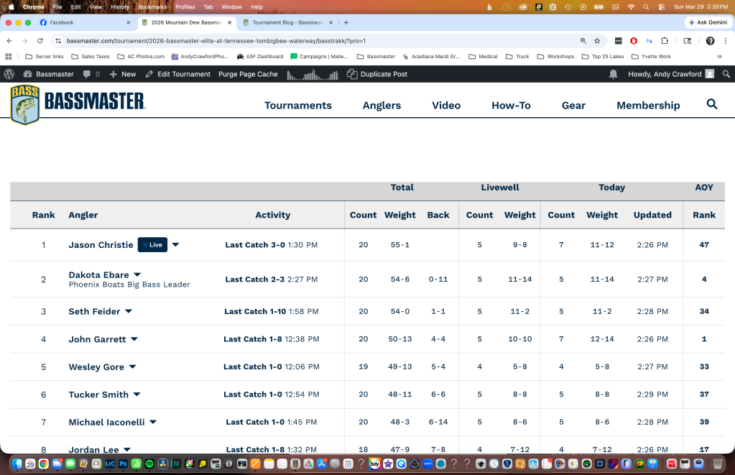735x475 pixels.
Task: Expand Jason Christie's angler details arrow
Action: click(x=175, y=245)
